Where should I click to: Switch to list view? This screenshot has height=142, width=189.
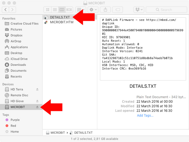(55, 10)
